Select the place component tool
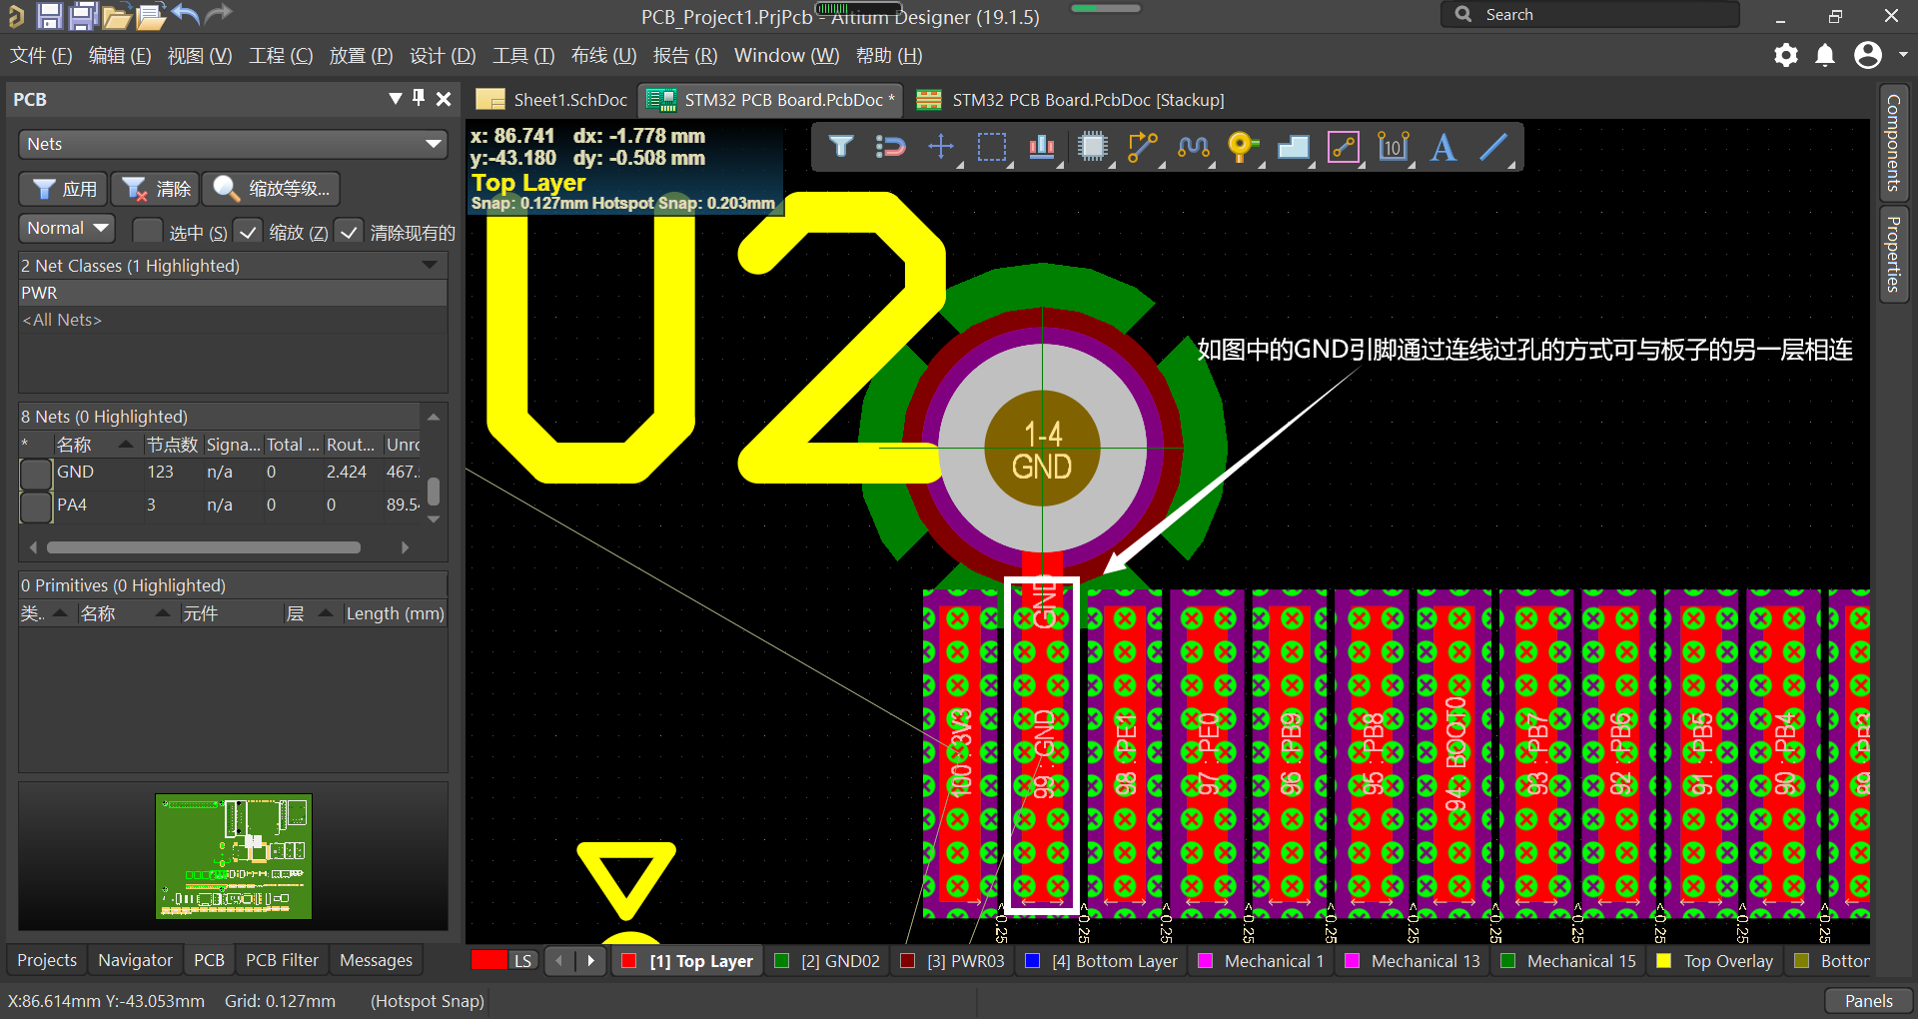The image size is (1918, 1019). click(x=1093, y=147)
